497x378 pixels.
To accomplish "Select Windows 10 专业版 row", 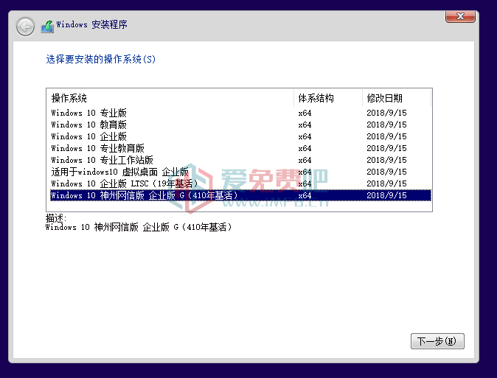I will (240, 113).
